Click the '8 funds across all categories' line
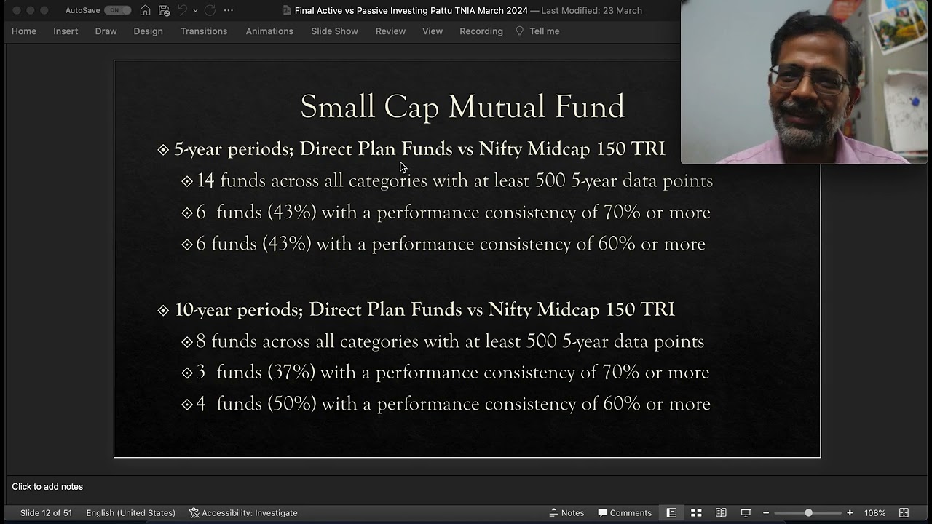This screenshot has width=932, height=524. [x=450, y=341]
